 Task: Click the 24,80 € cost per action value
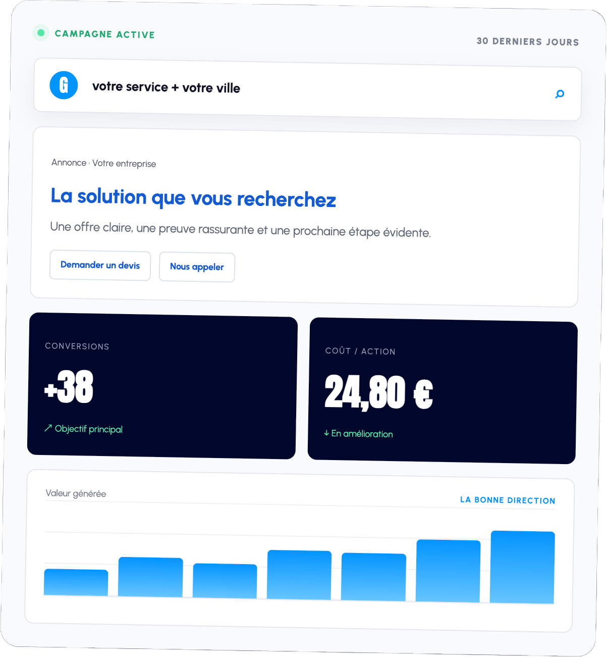(x=379, y=392)
